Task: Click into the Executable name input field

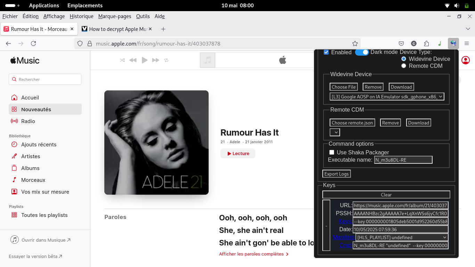Action: 403,160
